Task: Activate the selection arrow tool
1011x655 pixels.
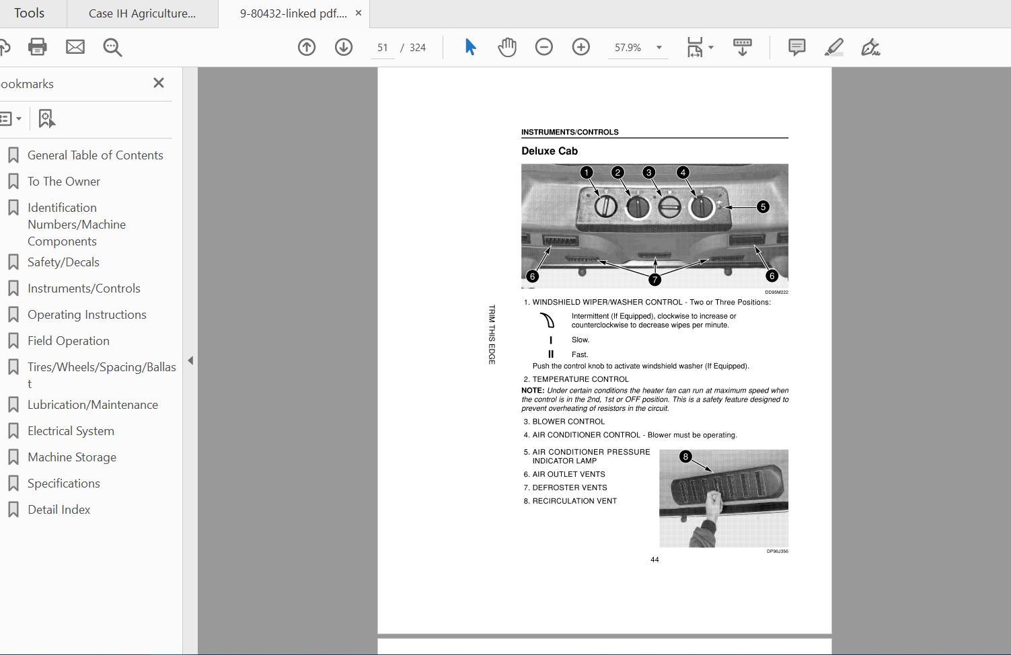Action: pyautogui.click(x=470, y=47)
